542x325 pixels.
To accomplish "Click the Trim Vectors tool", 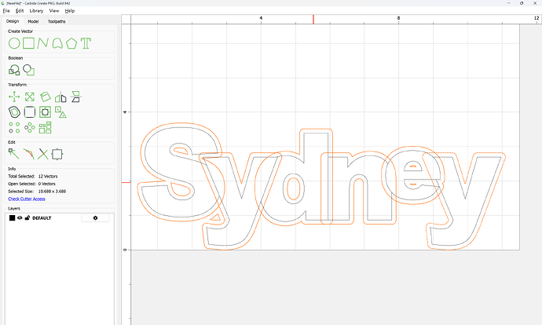I will [43, 154].
